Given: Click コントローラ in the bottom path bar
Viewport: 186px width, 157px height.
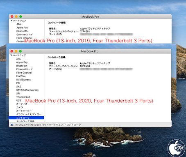Looking at the screenshot, I should click(74, 125).
